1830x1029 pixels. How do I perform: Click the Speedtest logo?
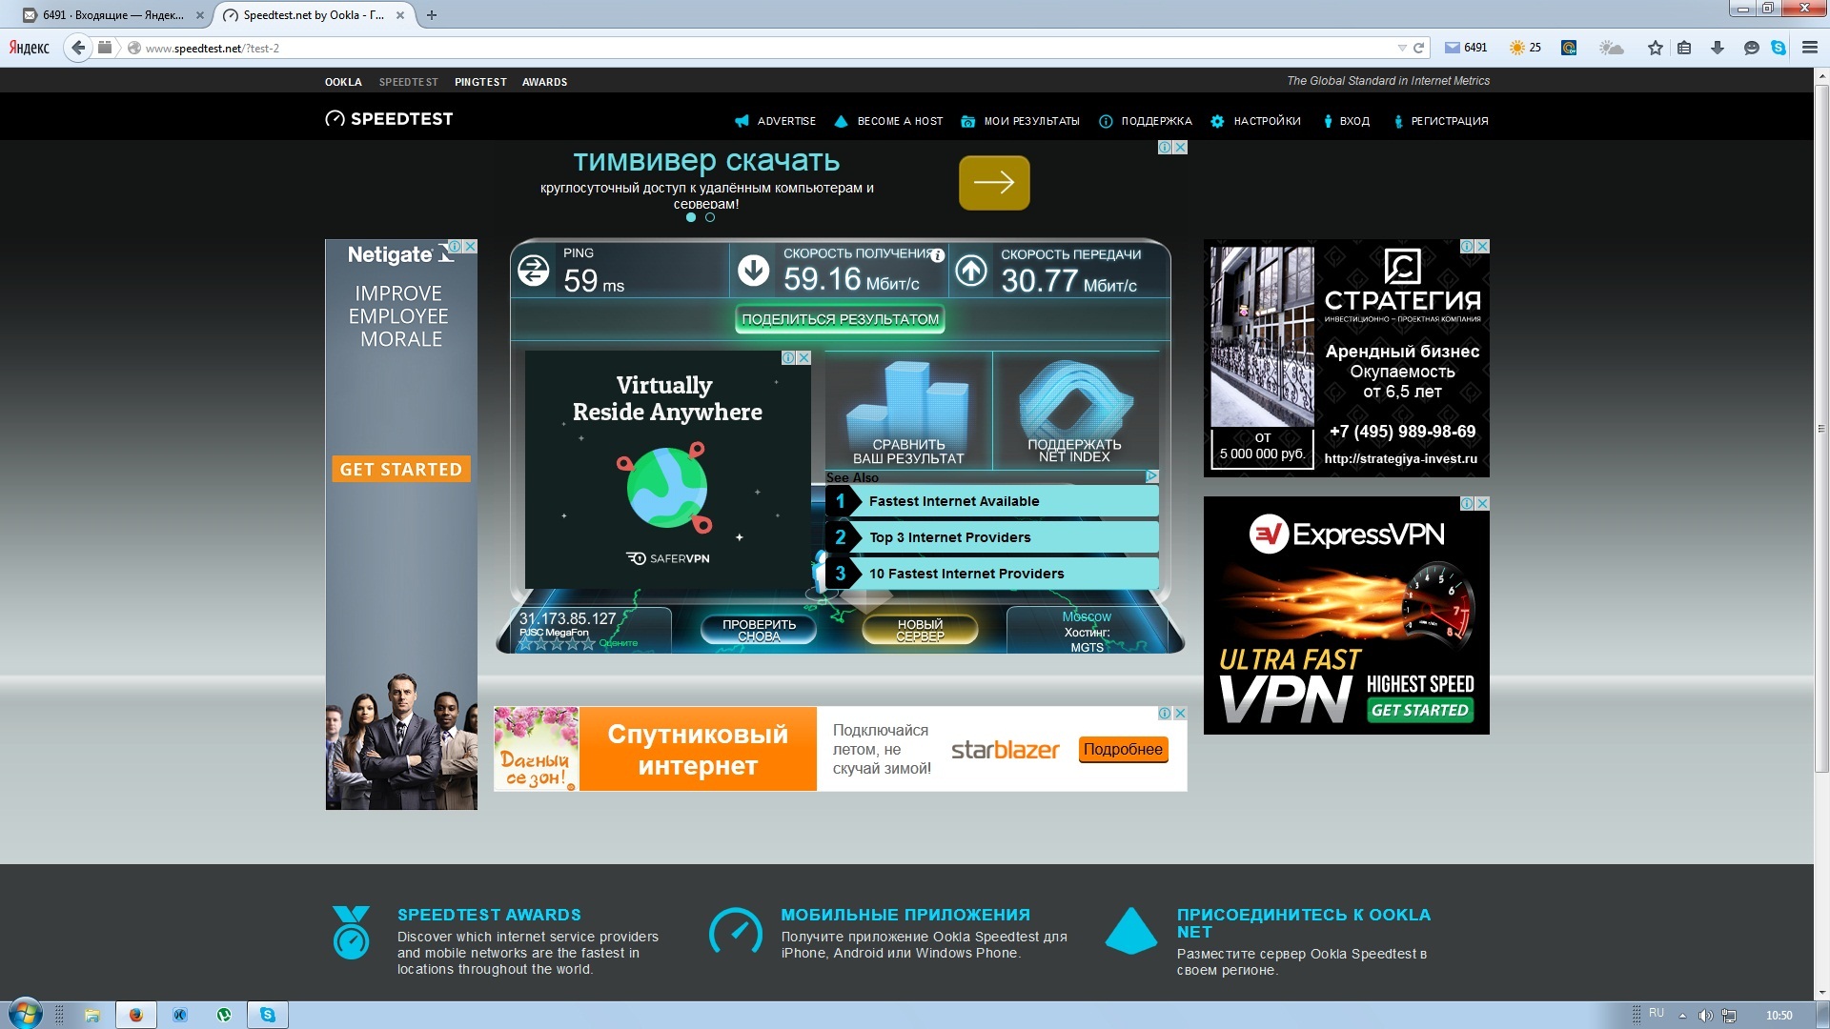[389, 119]
